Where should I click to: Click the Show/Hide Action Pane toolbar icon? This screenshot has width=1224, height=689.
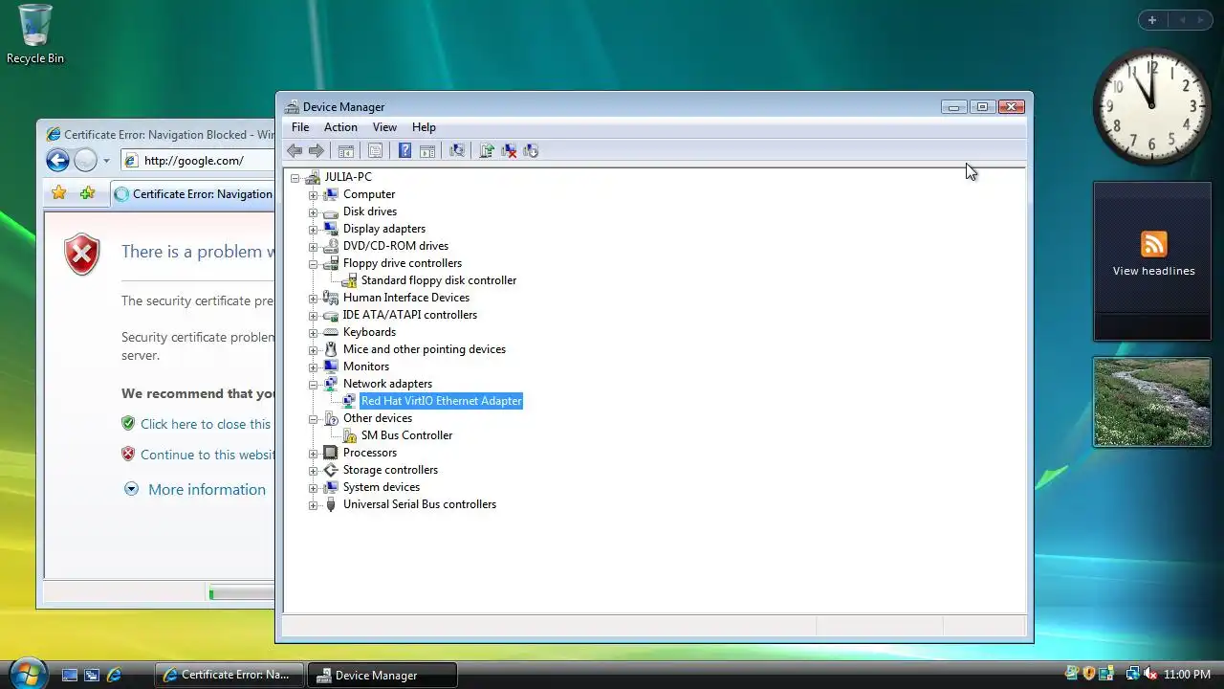[x=427, y=150]
